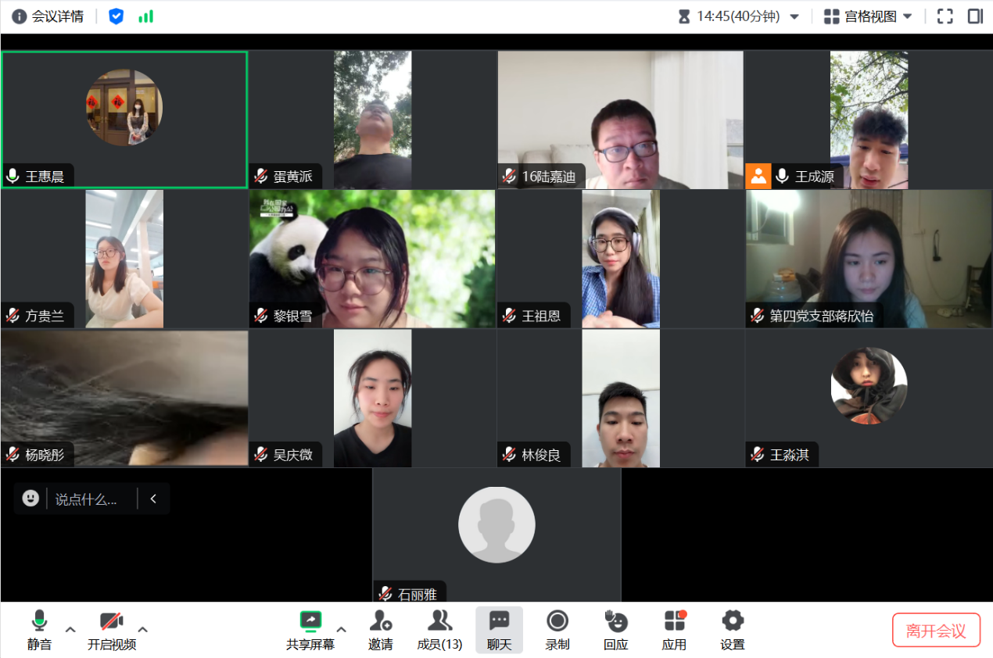Expand video options arrow beside 开启视频
993x658 pixels.
pos(143,629)
